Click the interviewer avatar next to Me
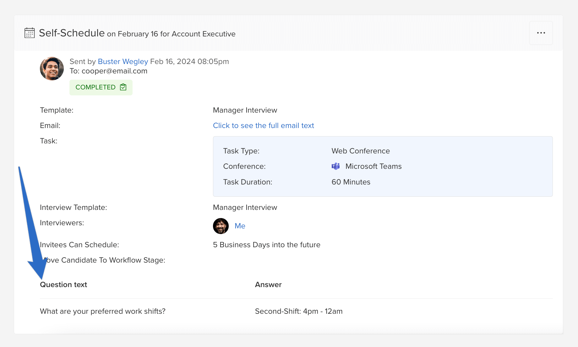Image resolution: width=578 pixels, height=347 pixels. [221, 226]
